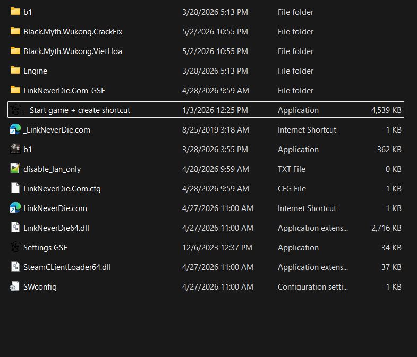The height and width of the screenshot is (357, 417).
Task: Select the _LinkNeverDie.com shortcut name
Action: pos(57,130)
